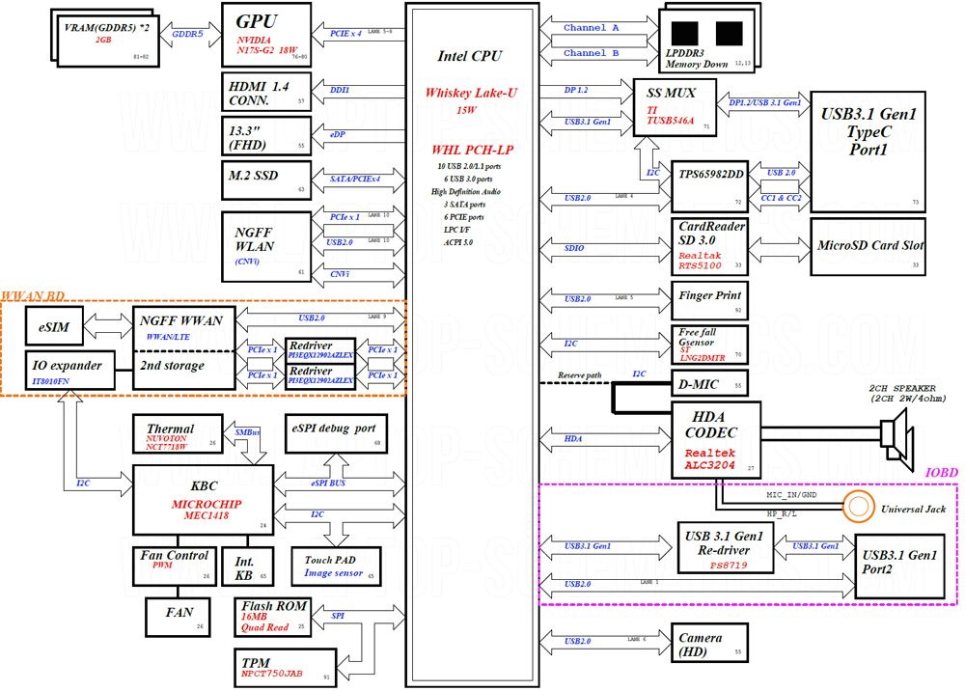Click the GDDR5 bus label
This screenshot has width=965, height=691.
tap(187, 34)
